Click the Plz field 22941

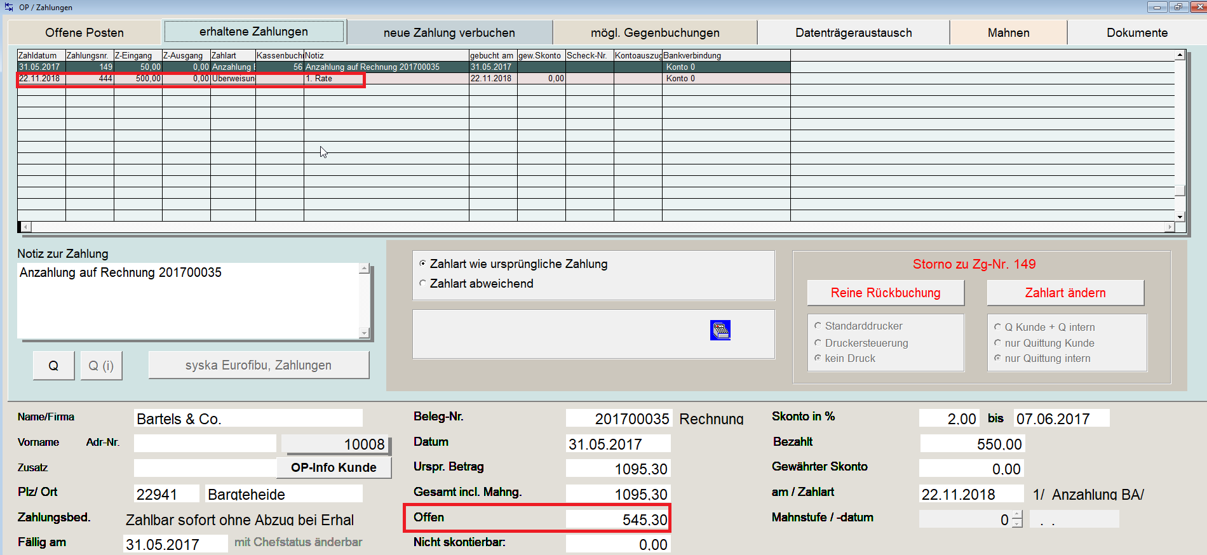point(165,493)
